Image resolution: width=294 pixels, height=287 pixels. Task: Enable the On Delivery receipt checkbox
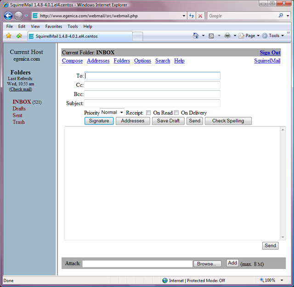(x=176, y=113)
